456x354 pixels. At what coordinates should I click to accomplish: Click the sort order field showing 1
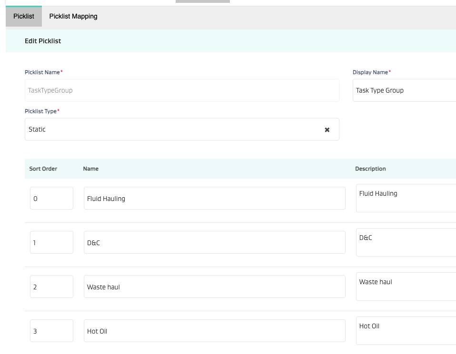coord(51,243)
